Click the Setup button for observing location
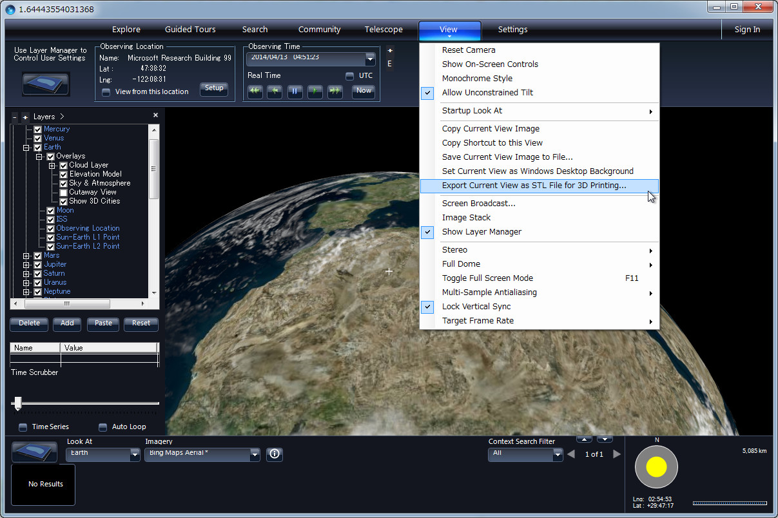 (x=214, y=88)
